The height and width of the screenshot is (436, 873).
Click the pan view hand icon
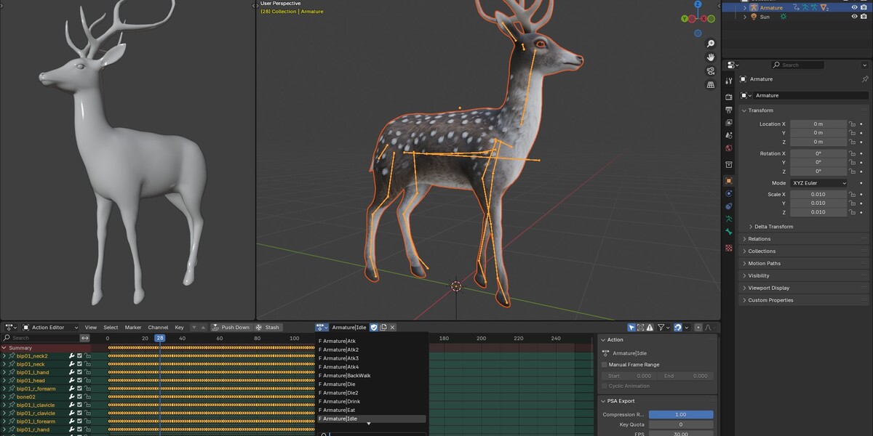pyautogui.click(x=711, y=57)
